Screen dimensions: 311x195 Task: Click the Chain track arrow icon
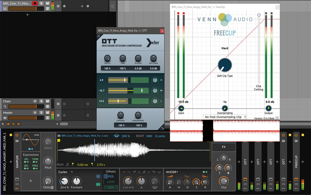pos(5,106)
